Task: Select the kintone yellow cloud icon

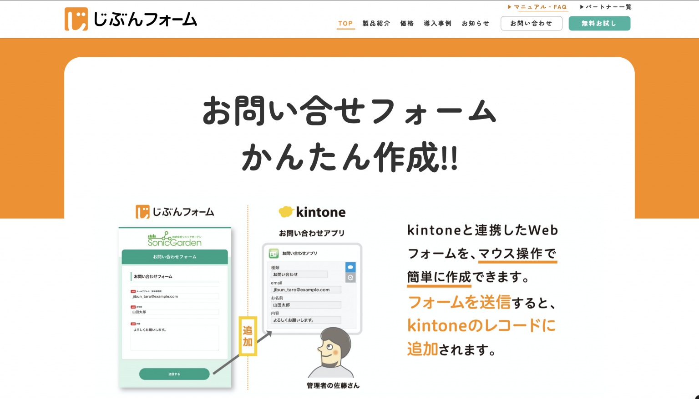Action: click(x=287, y=211)
